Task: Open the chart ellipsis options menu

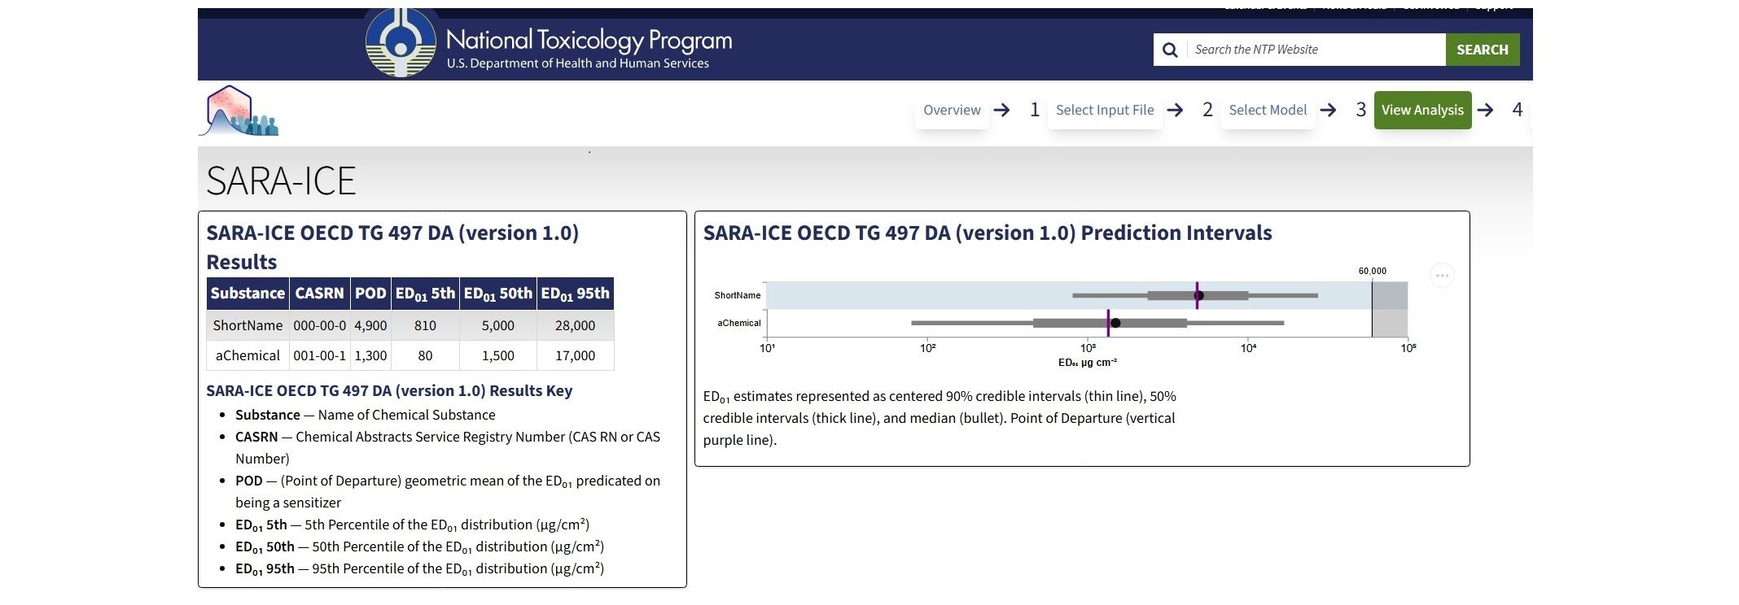Action: click(x=1443, y=276)
